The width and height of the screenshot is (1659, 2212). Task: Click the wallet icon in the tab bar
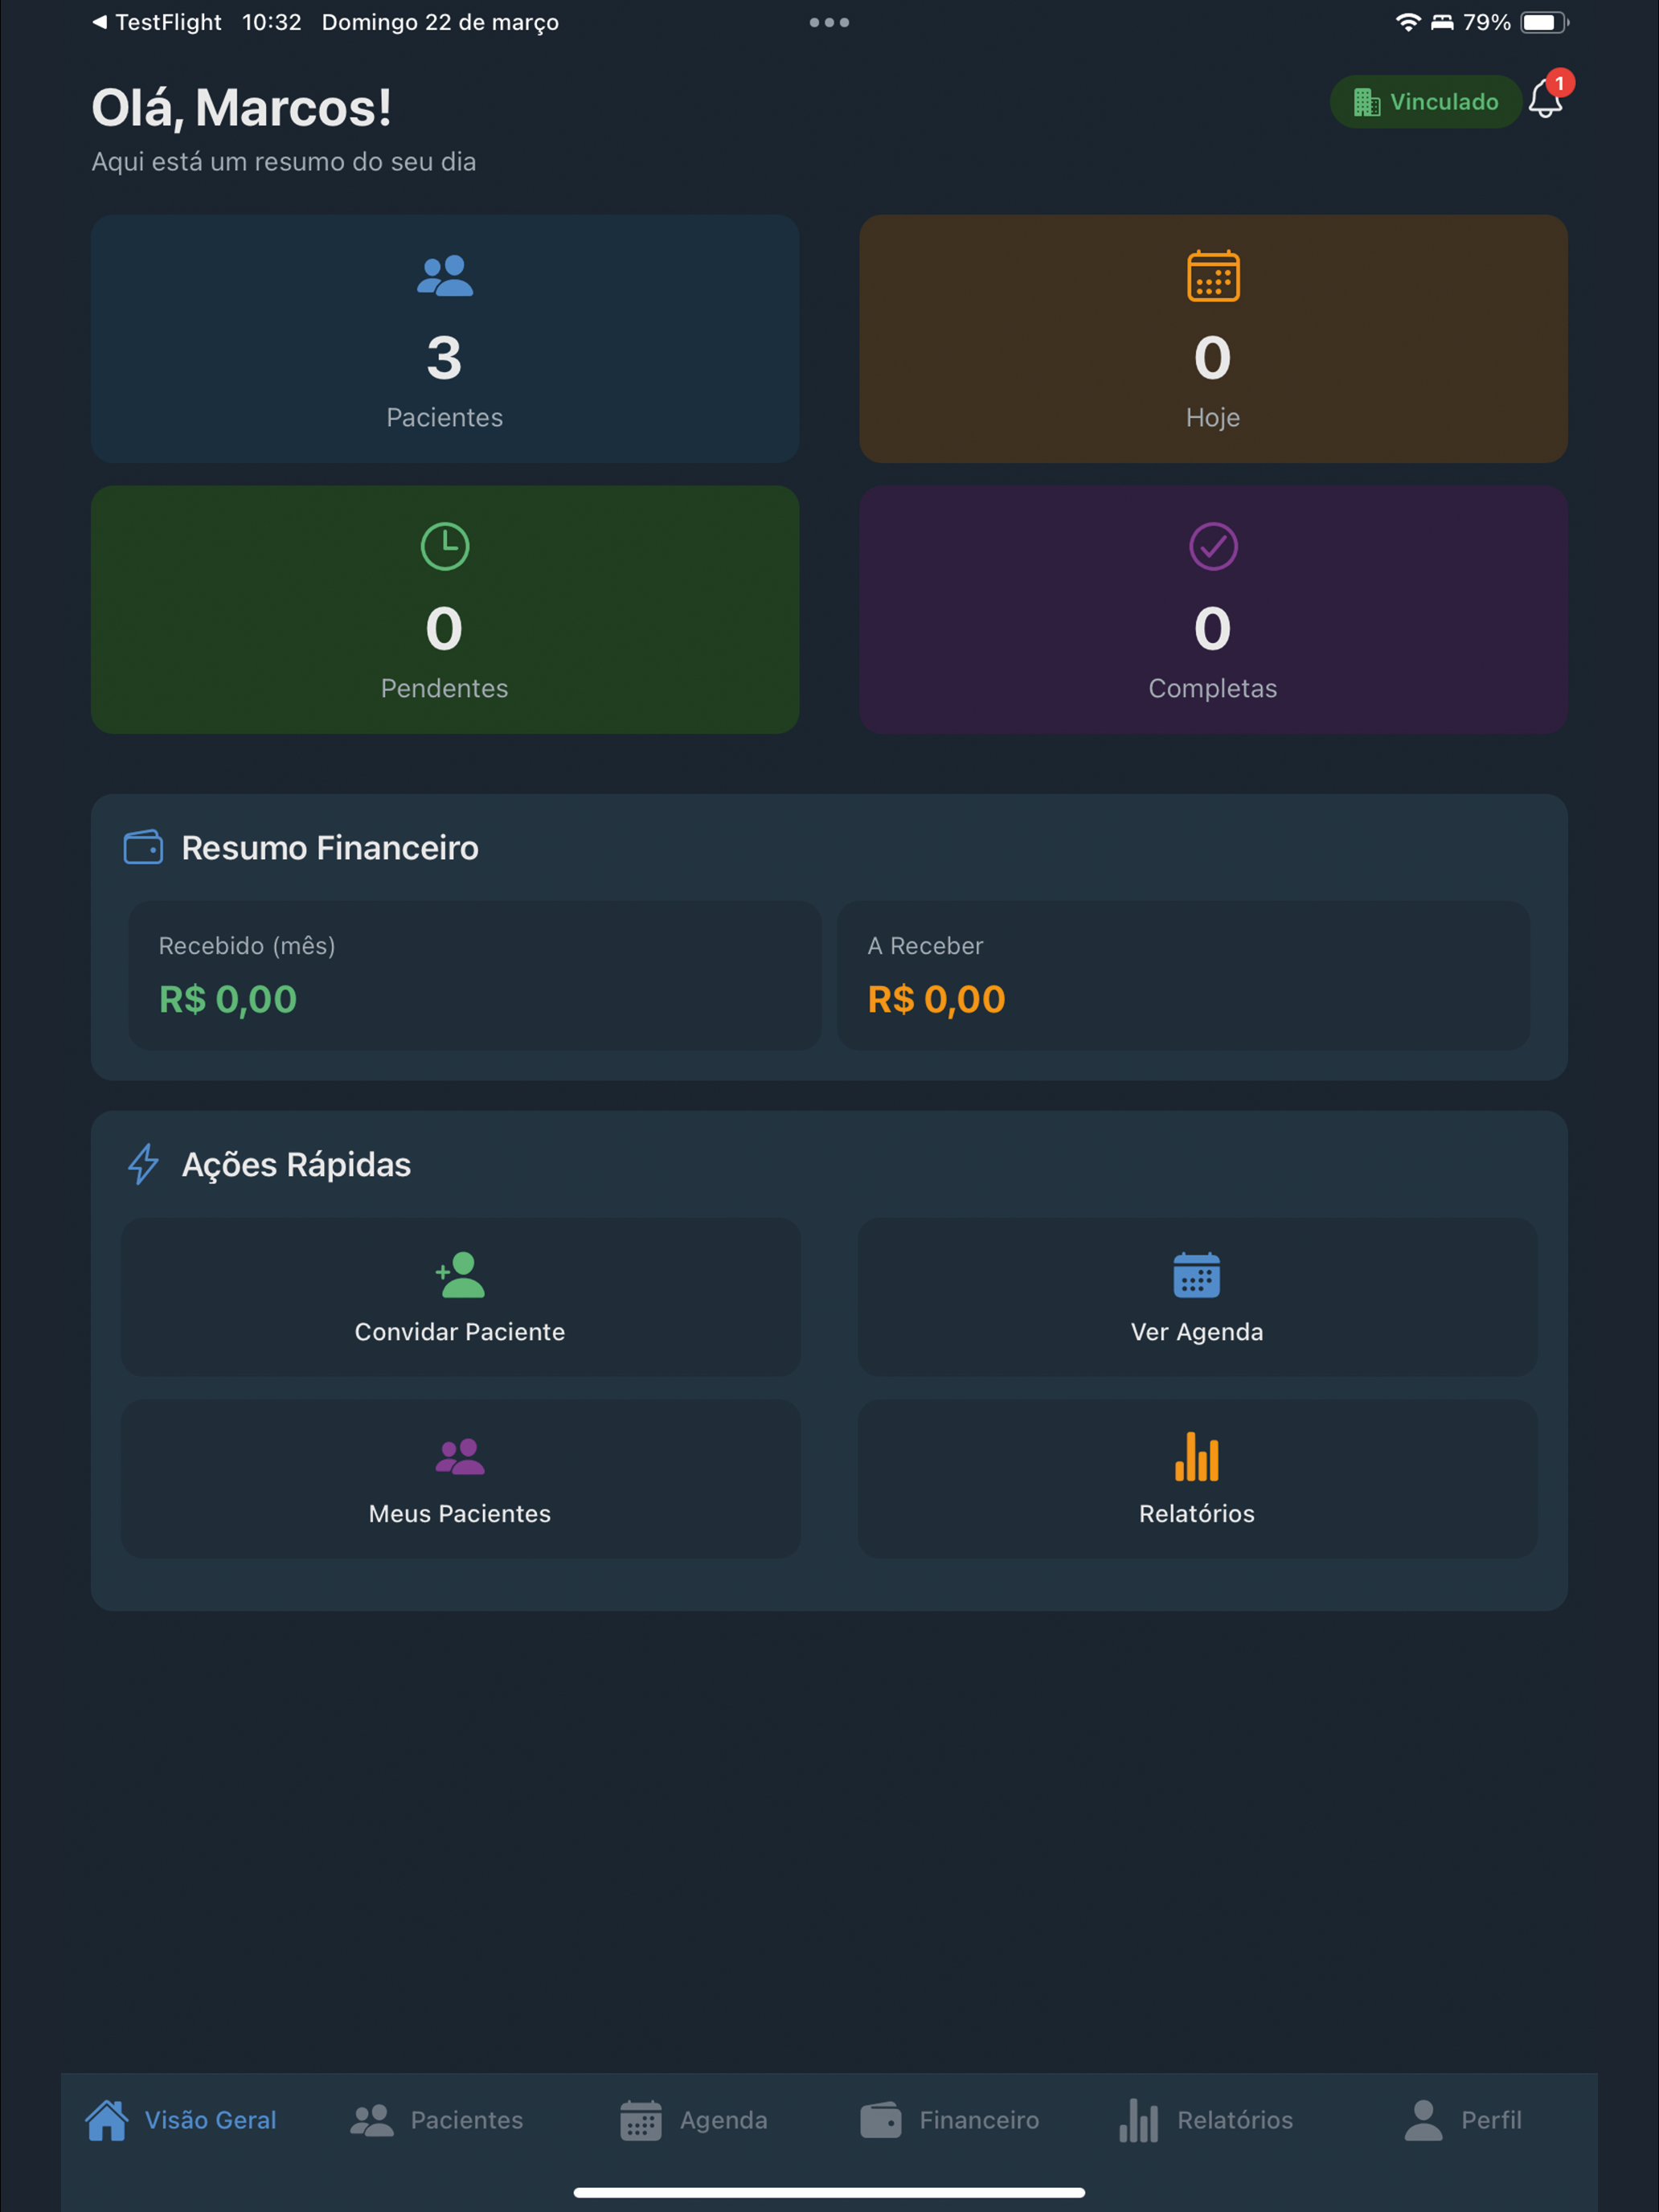point(881,2120)
